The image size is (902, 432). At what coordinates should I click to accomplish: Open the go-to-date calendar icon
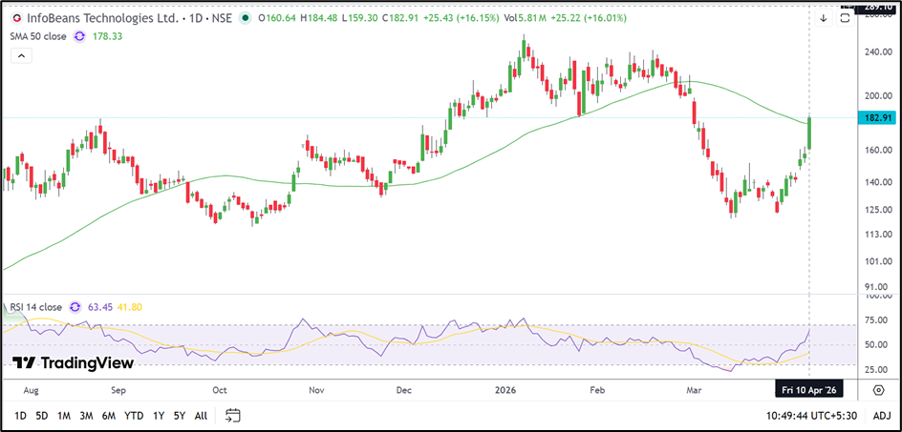pyautogui.click(x=232, y=415)
